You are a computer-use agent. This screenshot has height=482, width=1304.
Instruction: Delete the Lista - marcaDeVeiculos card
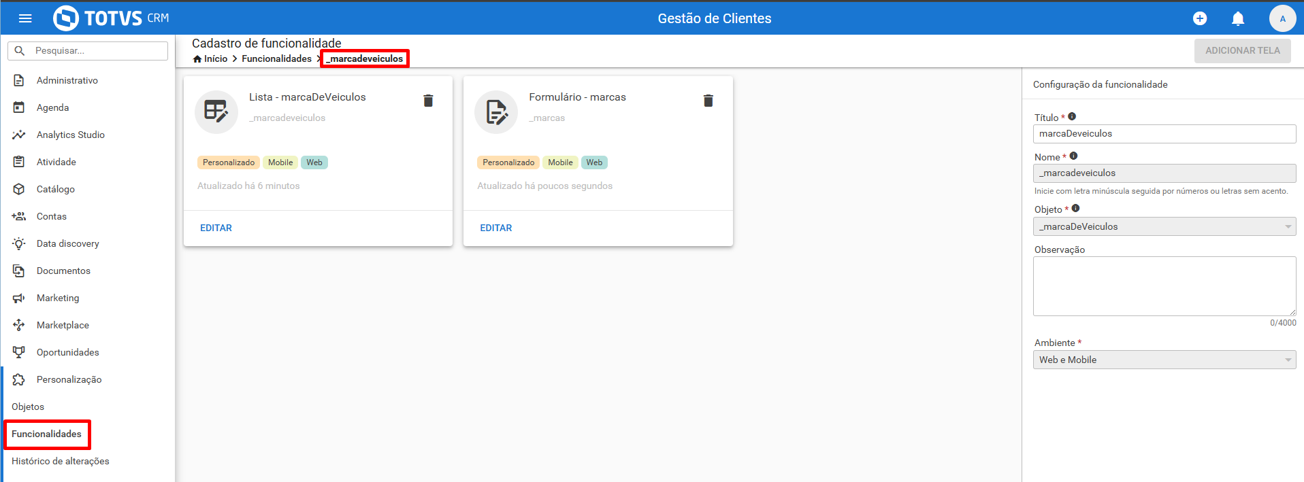click(x=428, y=101)
